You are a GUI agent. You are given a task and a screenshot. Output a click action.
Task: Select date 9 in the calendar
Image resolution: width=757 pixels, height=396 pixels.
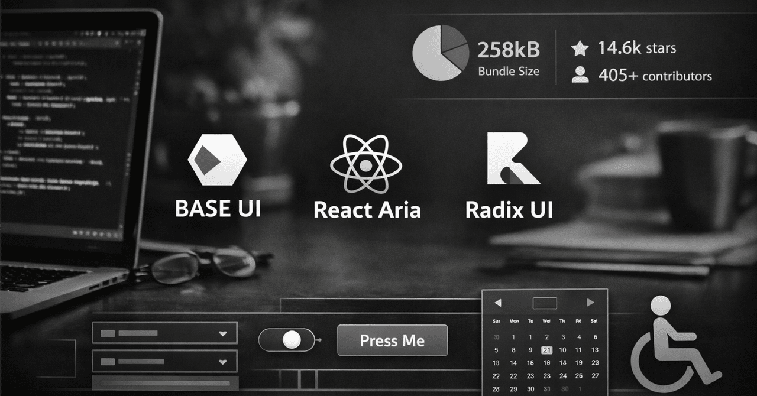click(530, 350)
